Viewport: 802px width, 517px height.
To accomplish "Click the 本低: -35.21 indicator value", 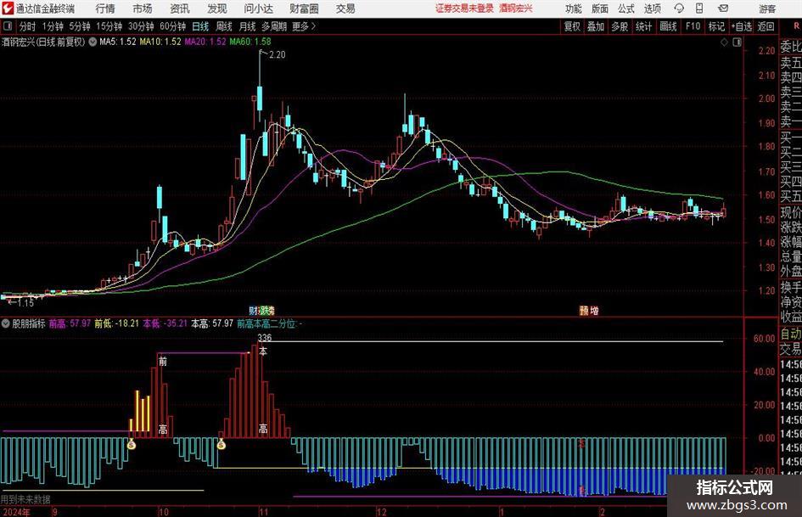I will (x=165, y=323).
